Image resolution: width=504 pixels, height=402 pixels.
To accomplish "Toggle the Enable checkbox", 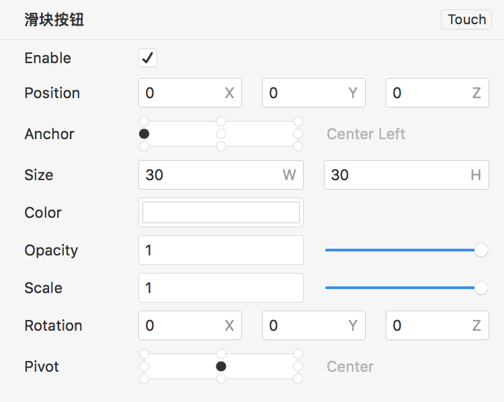I will pos(148,58).
